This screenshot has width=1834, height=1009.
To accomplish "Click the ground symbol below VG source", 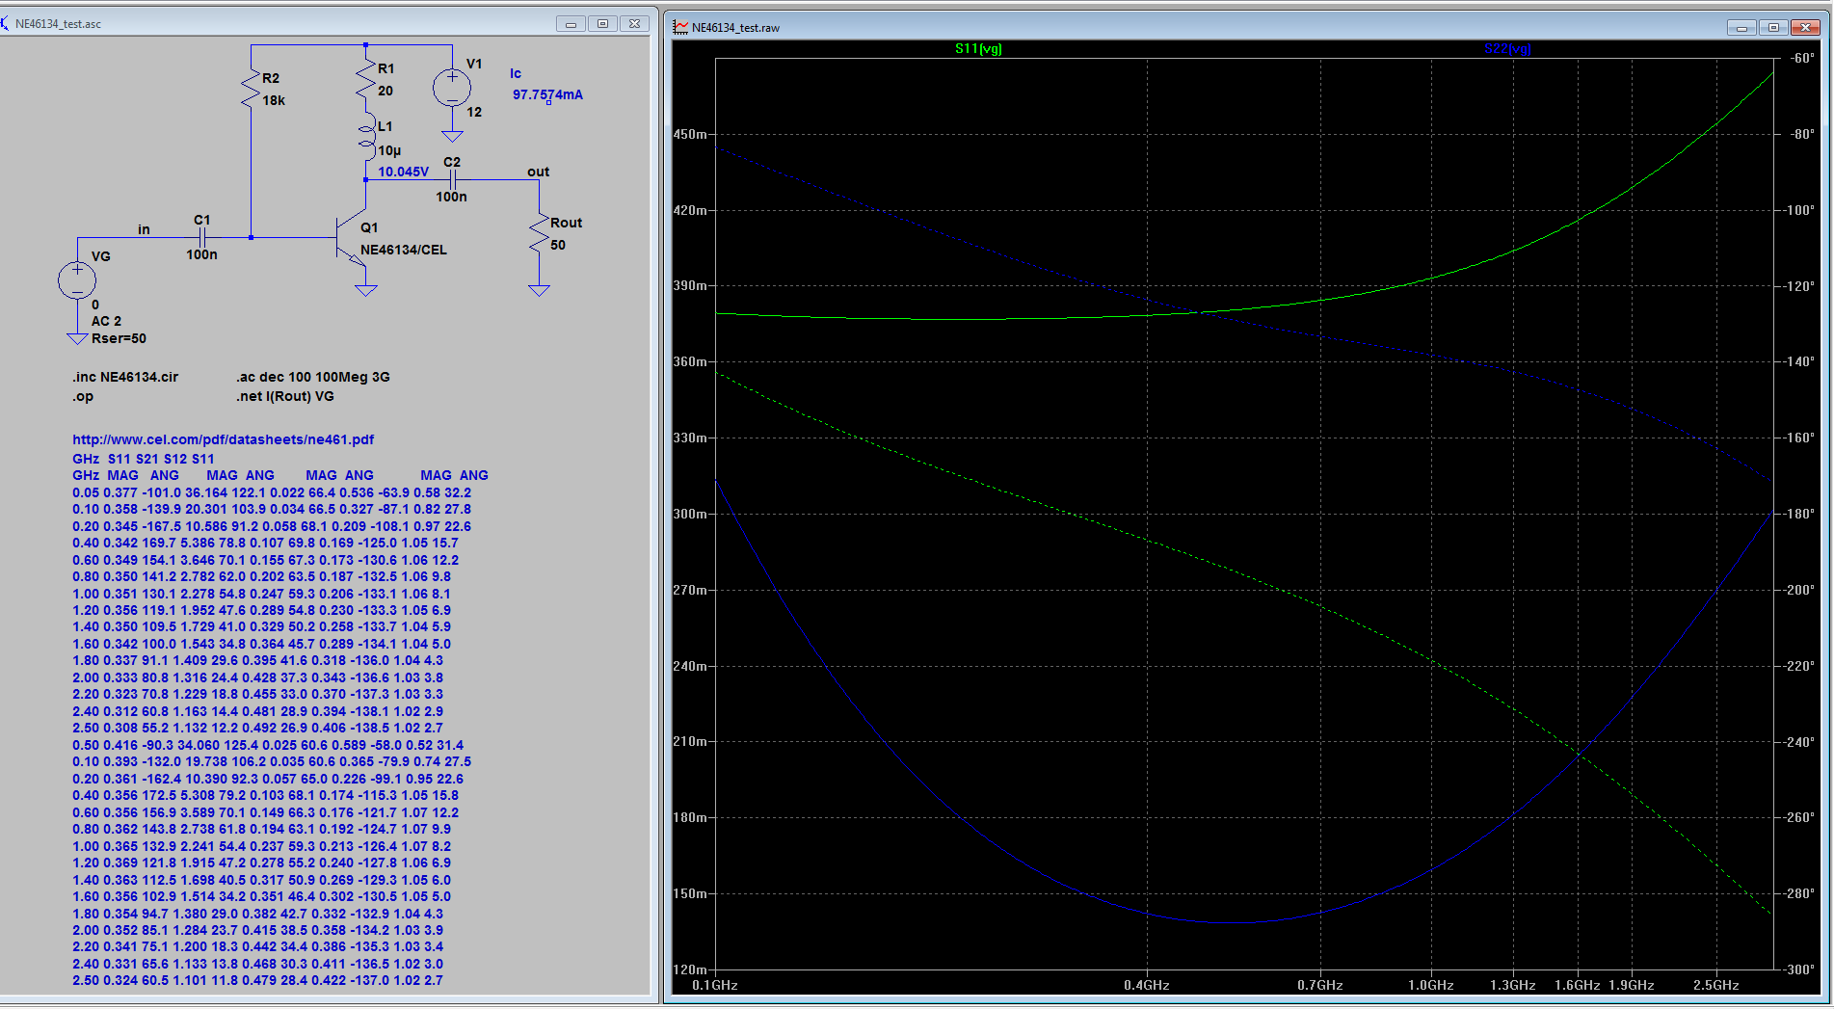I will pos(77,338).
